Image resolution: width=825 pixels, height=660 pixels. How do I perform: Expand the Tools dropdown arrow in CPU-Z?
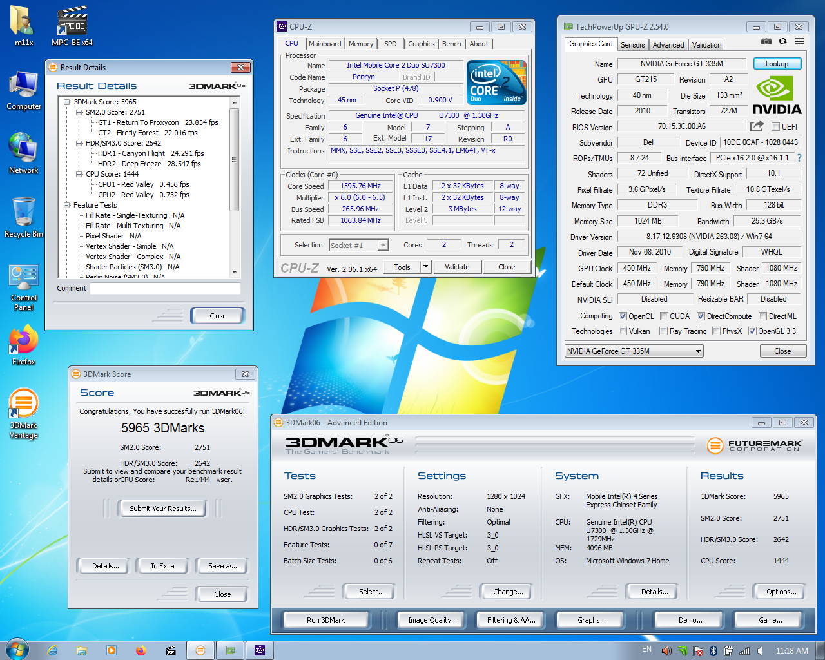pyautogui.click(x=425, y=267)
